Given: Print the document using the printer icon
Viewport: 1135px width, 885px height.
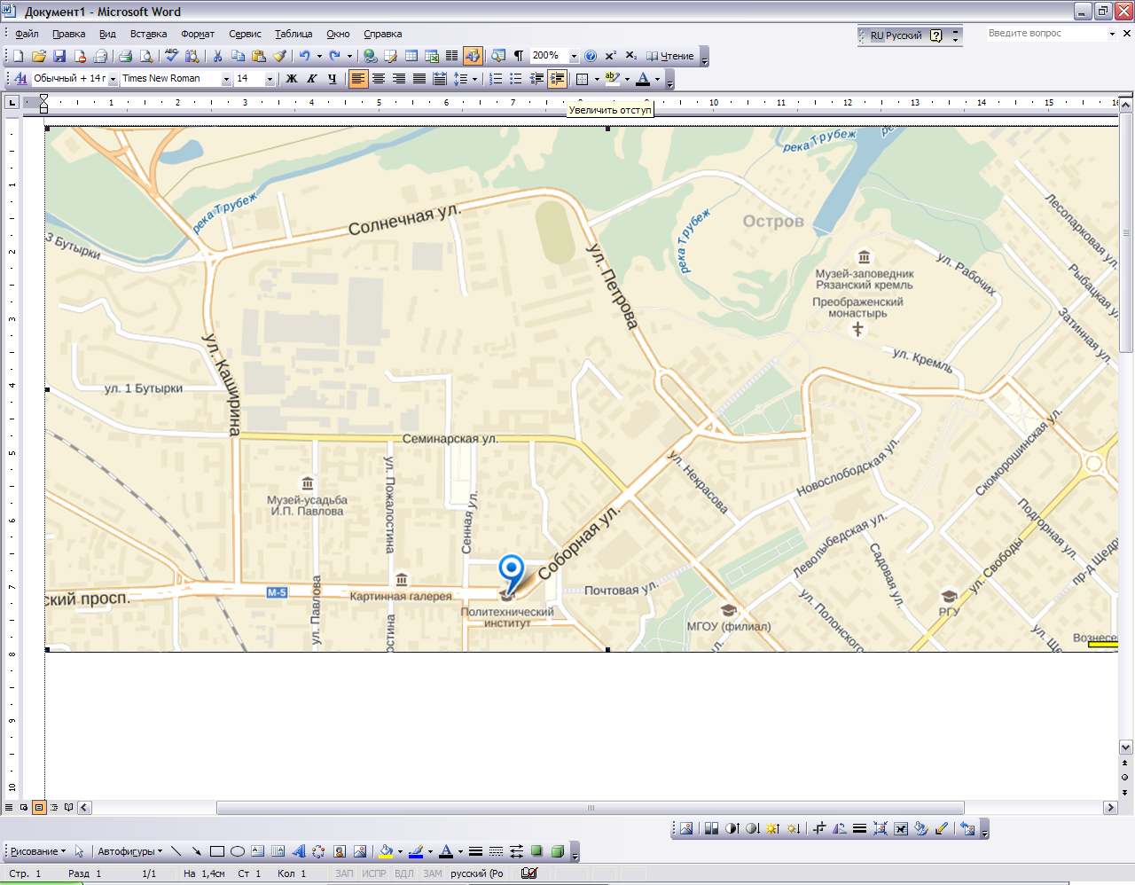Looking at the screenshot, I should (126, 56).
